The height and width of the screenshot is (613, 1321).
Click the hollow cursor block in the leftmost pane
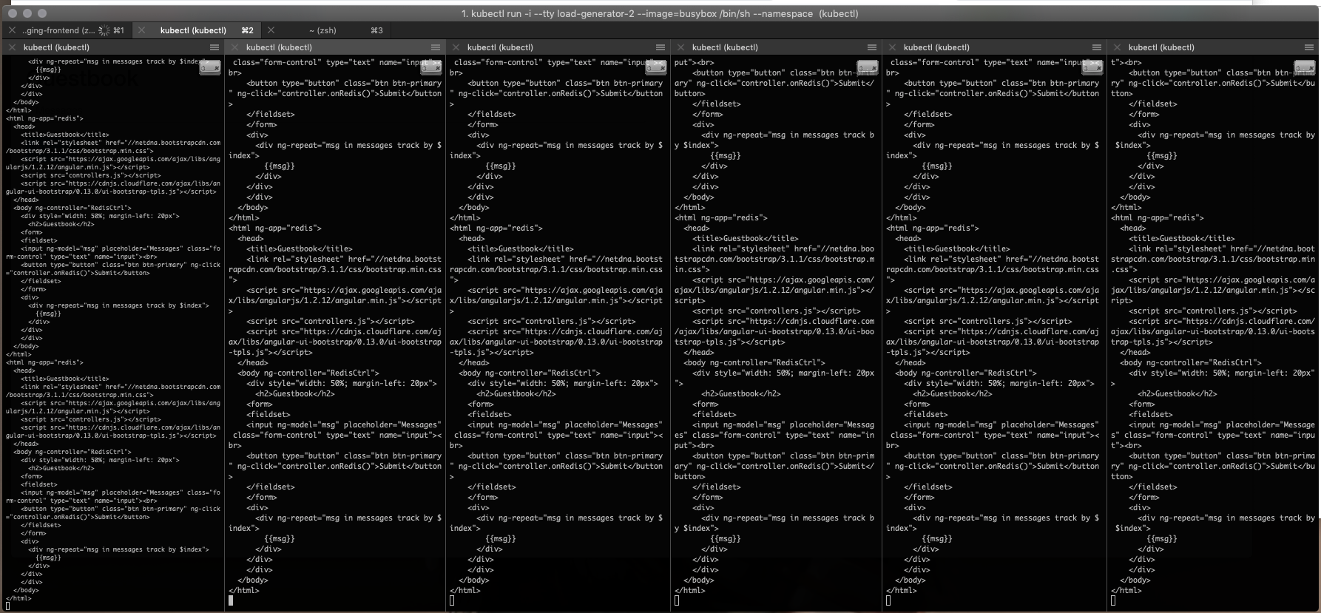click(x=8, y=606)
